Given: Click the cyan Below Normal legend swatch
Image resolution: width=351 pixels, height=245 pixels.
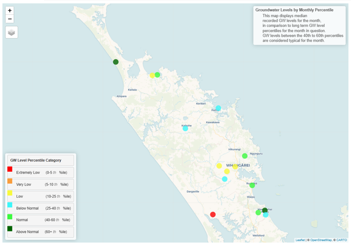Looking at the screenshot, I should tap(10, 205).
